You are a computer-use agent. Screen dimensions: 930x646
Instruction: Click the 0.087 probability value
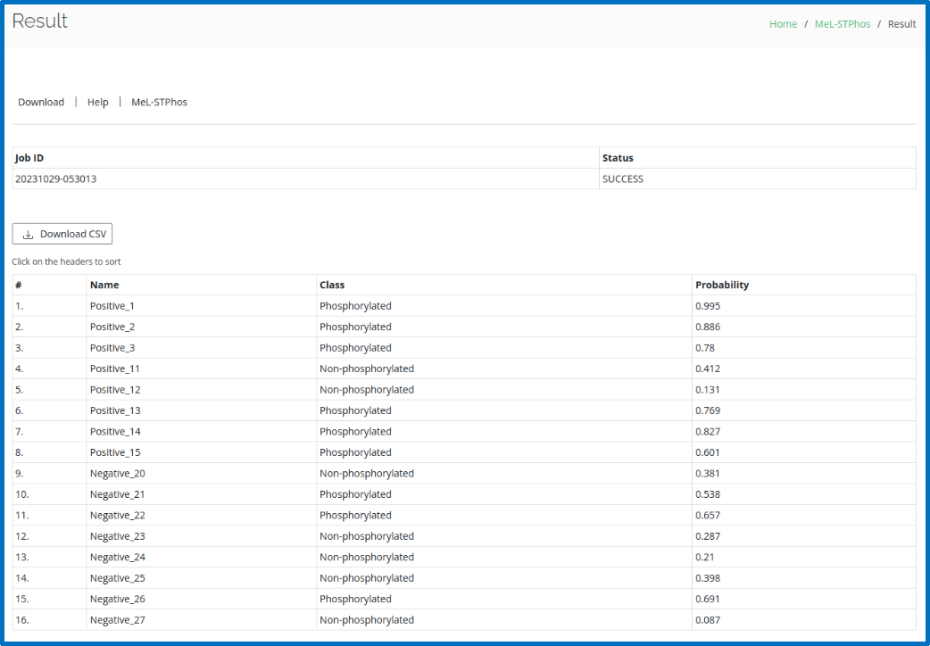[x=708, y=620]
